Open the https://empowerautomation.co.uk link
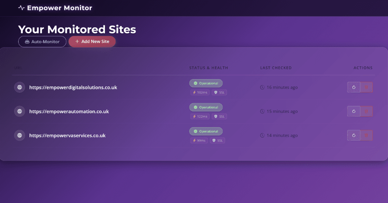 (69, 111)
